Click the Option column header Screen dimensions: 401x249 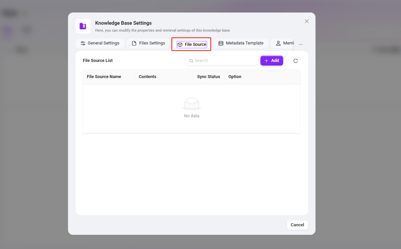click(235, 77)
